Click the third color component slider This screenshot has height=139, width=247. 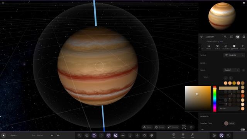pyautogui.click(x=228, y=104)
